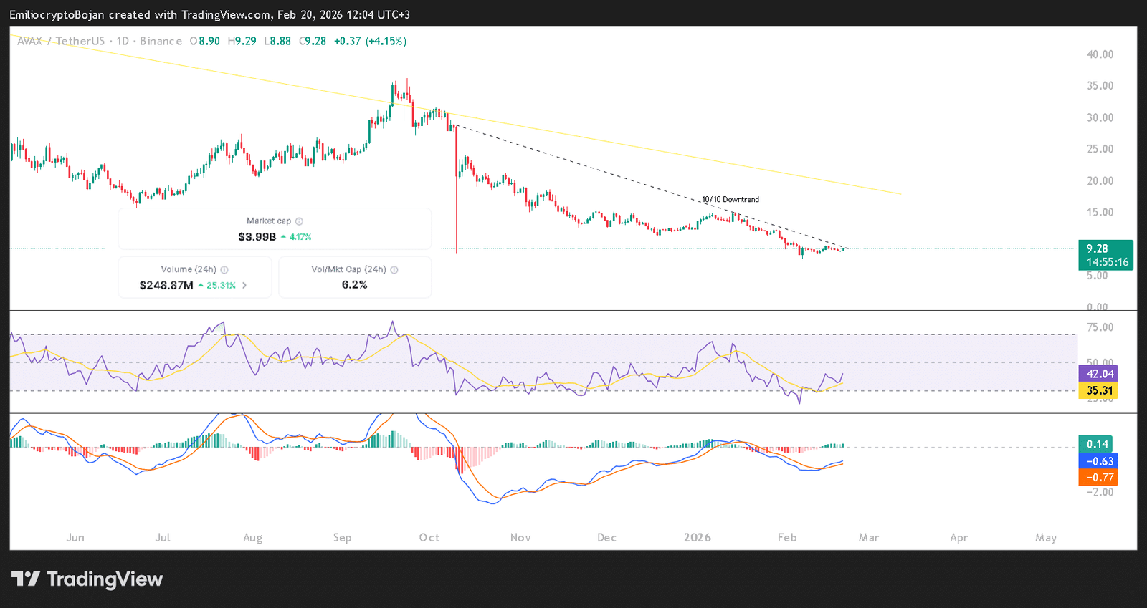1147x608 pixels.
Task: Click the 2026 label on time axis
Action: coord(697,537)
